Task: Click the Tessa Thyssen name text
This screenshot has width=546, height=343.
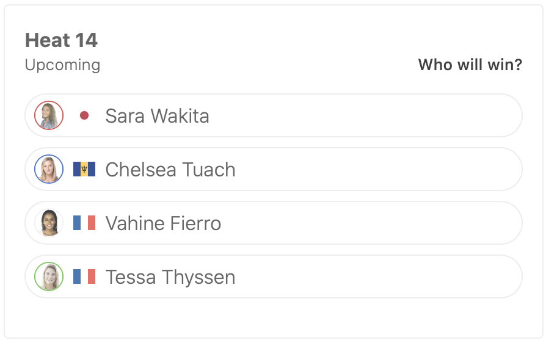Action: [x=170, y=276]
